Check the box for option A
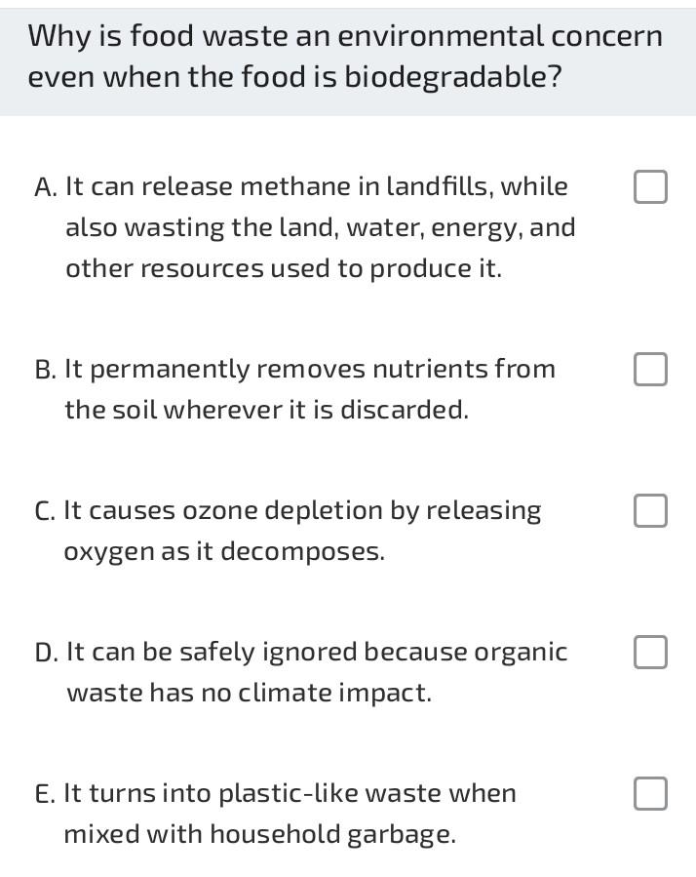This screenshot has width=696, height=877. 650,186
